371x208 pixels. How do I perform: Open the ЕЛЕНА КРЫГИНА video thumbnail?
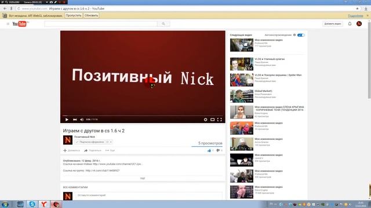(x=242, y=112)
